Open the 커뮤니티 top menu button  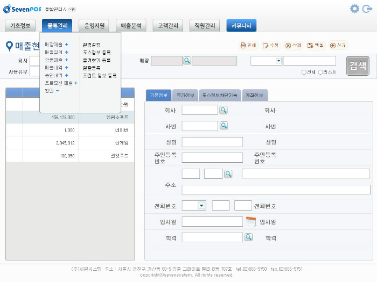(x=241, y=25)
